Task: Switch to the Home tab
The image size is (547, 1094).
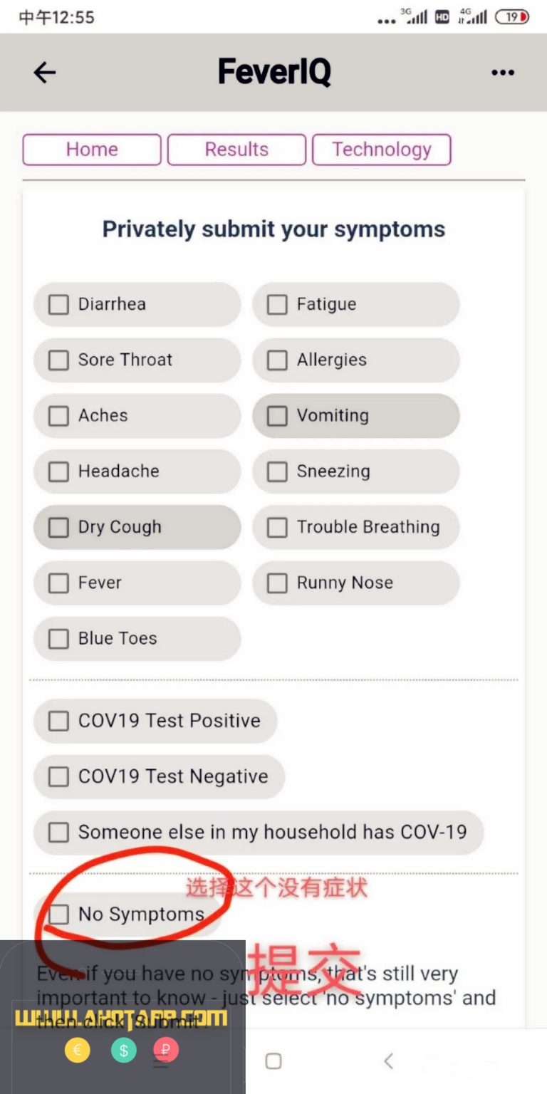Action: coord(92,150)
